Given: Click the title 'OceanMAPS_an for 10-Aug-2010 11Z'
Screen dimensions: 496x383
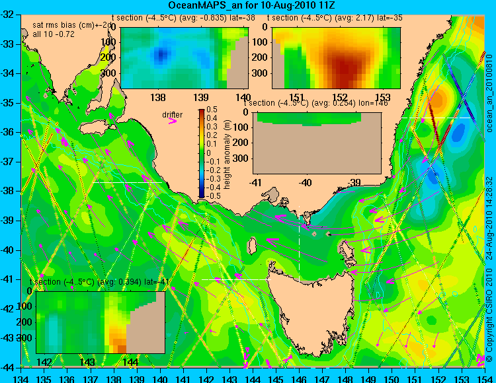Looking at the screenshot, I should point(251,5).
